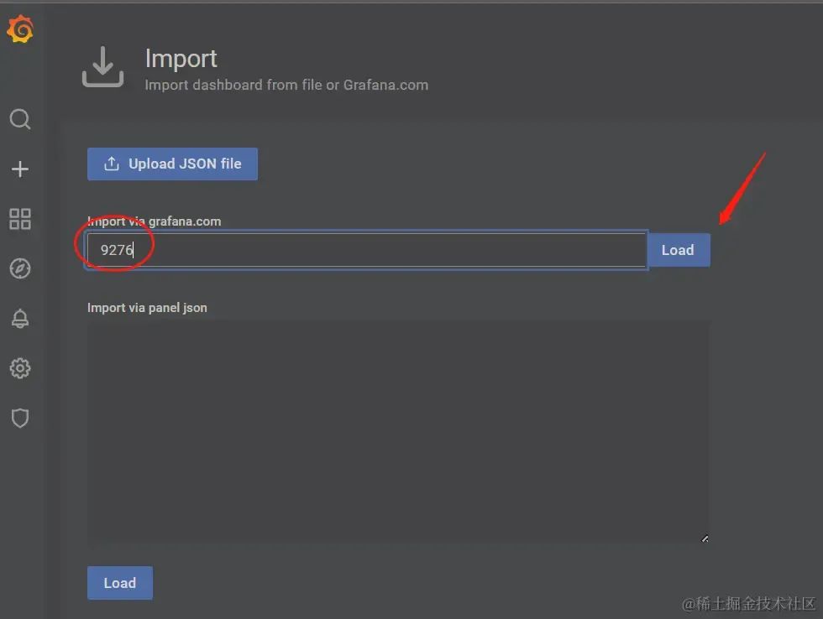The height and width of the screenshot is (619, 823).
Task: Click the 'Import via panel json' label
Action: (x=147, y=308)
